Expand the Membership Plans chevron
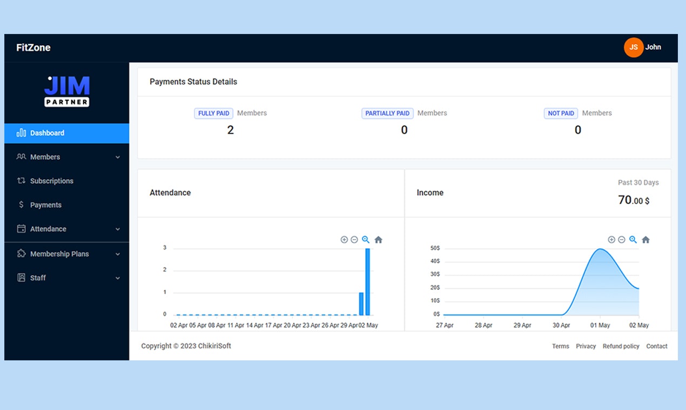686x410 pixels. pyautogui.click(x=118, y=254)
